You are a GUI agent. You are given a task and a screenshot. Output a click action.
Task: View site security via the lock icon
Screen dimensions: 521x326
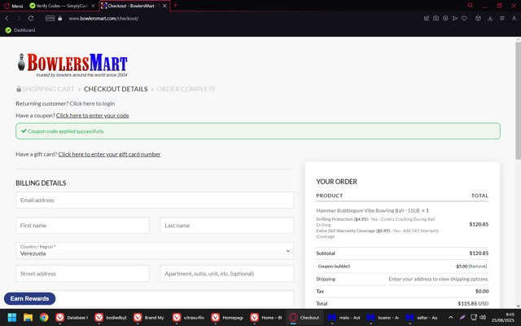pyautogui.click(x=59, y=18)
